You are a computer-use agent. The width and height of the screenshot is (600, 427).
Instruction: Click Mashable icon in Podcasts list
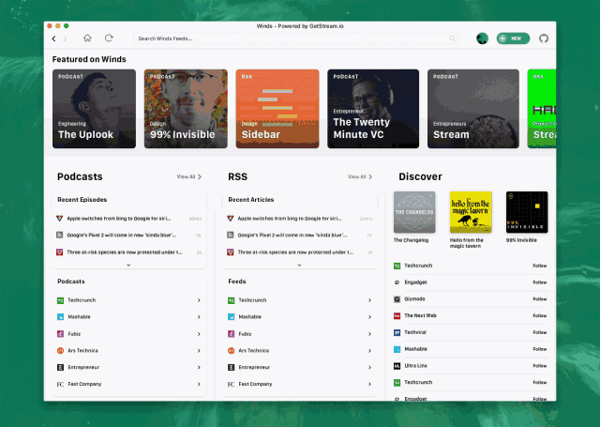(x=60, y=317)
